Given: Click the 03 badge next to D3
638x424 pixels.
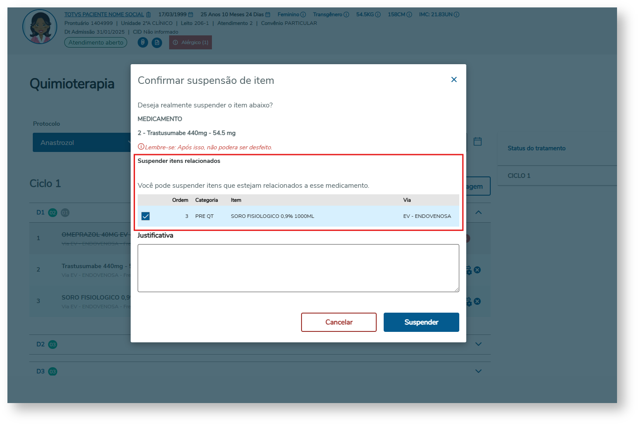Looking at the screenshot, I should 52,372.
